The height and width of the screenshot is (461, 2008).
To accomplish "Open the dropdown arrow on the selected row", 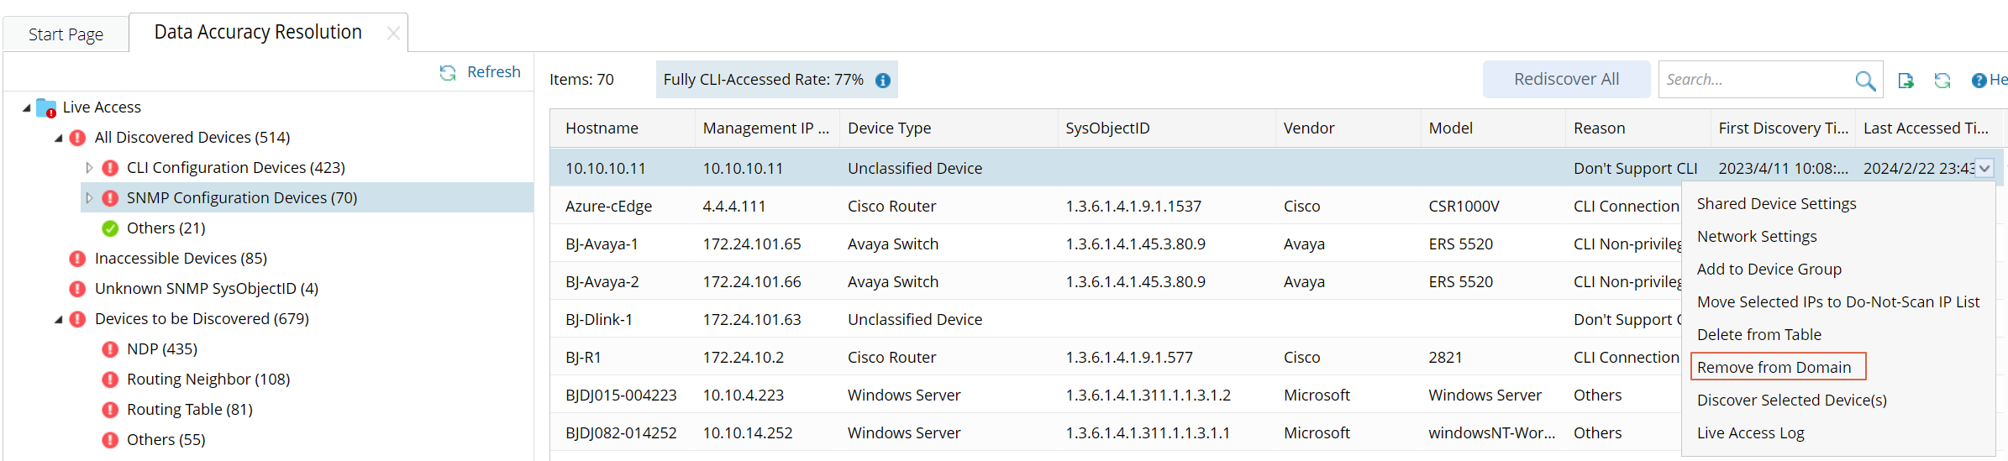I will tap(1984, 169).
